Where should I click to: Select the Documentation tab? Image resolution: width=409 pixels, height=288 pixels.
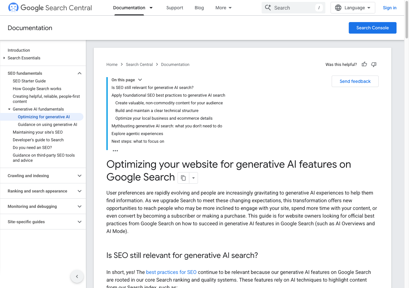click(x=129, y=8)
